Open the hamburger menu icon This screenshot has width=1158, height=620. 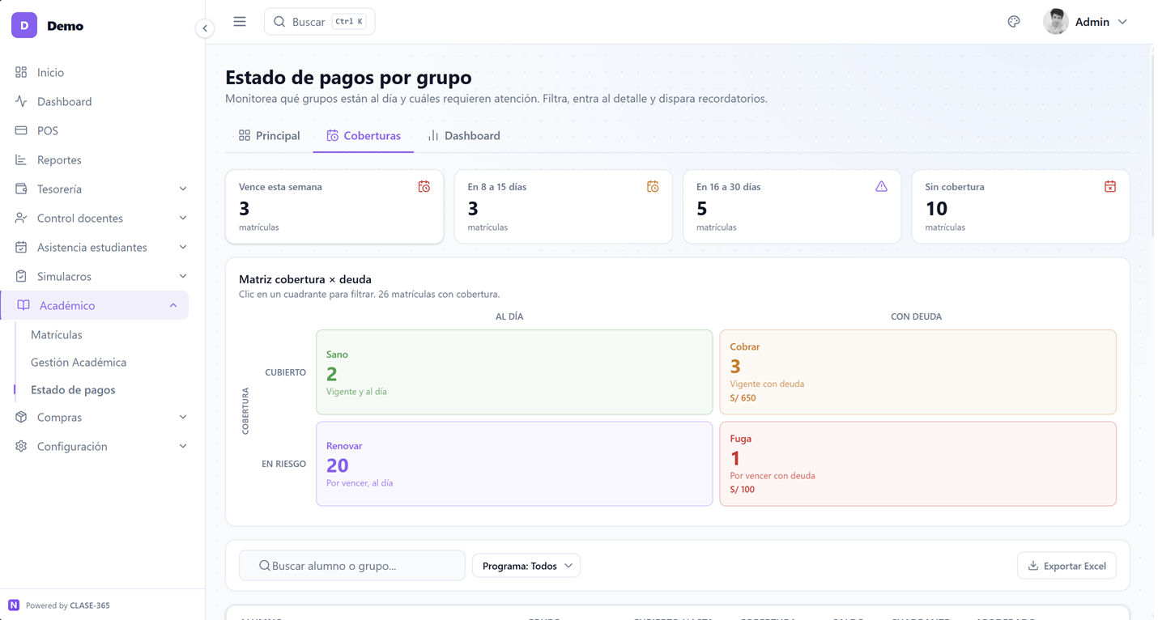240,22
